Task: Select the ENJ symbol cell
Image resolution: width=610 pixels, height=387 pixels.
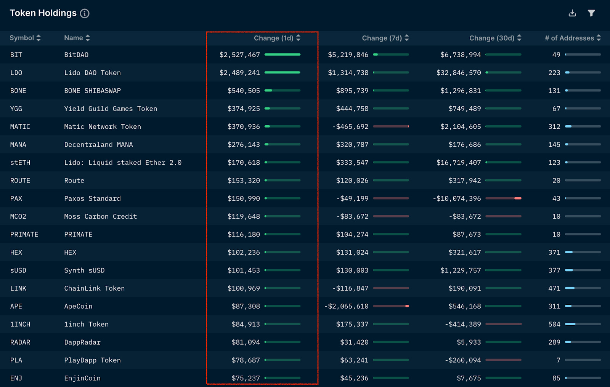Action: 16,378
